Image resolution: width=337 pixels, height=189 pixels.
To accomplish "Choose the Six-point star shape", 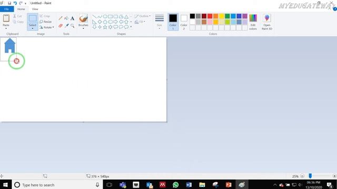I will point(110,27).
